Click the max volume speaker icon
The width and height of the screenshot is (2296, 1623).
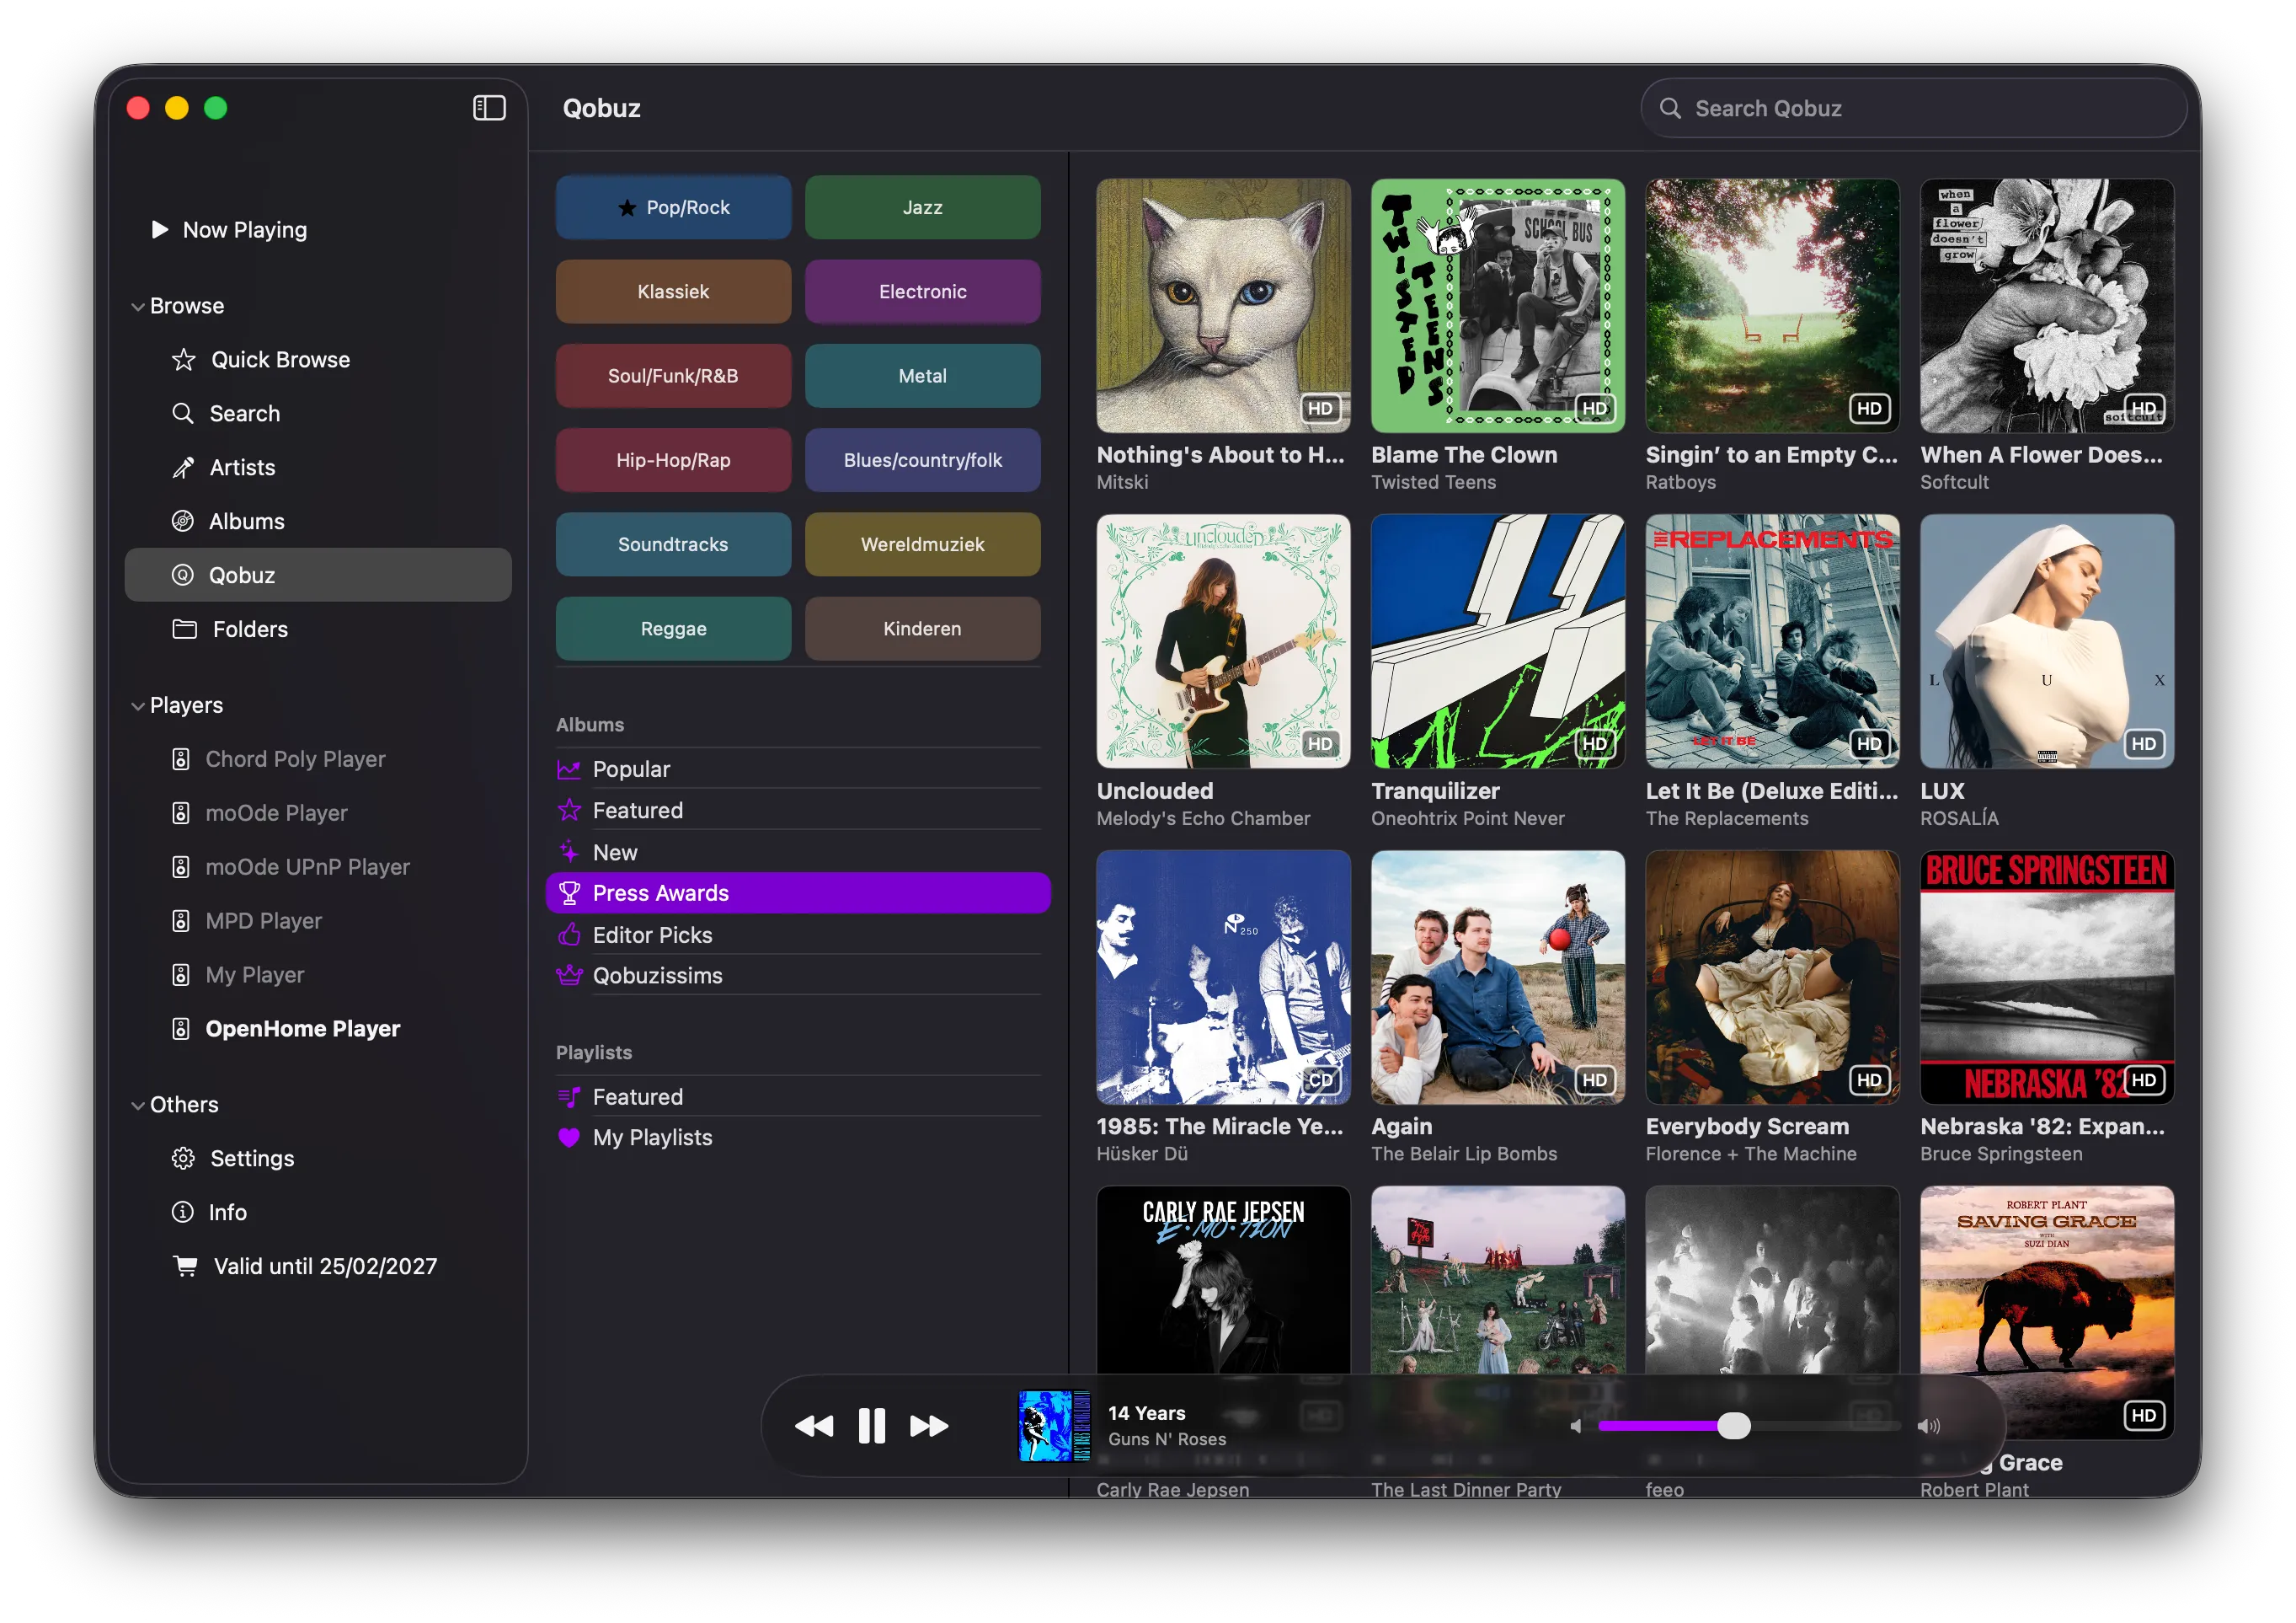[x=1929, y=1426]
